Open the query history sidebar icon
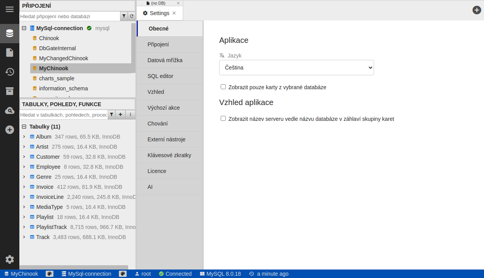The height and width of the screenshot is (278, 484). pos(10,72)
